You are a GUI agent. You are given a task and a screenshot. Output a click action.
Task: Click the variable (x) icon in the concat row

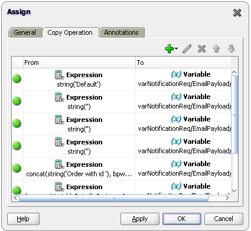pyautogui.click(x=176, y=164)
